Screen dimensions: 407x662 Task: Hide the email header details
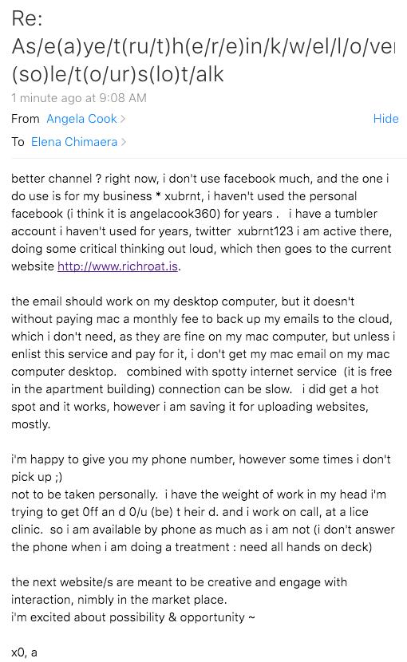click(x=385, y=119)
